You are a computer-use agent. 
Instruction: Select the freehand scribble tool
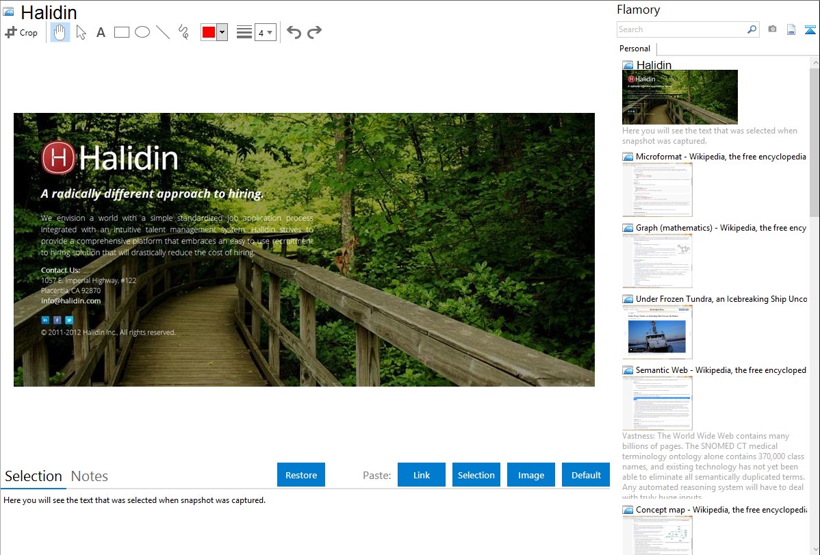[x=183, y=32]
